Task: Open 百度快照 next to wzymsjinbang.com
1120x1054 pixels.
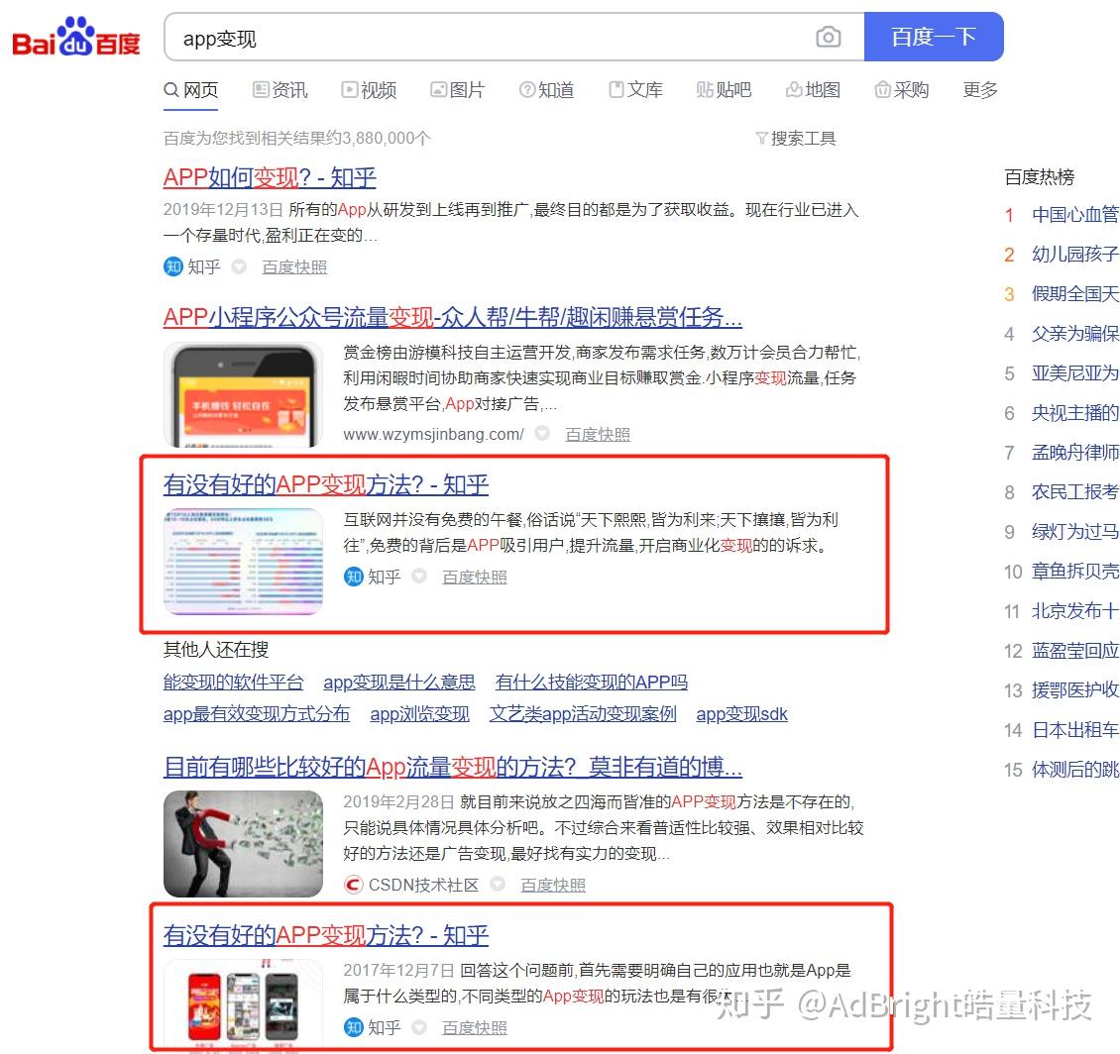Action: [597, 434]
